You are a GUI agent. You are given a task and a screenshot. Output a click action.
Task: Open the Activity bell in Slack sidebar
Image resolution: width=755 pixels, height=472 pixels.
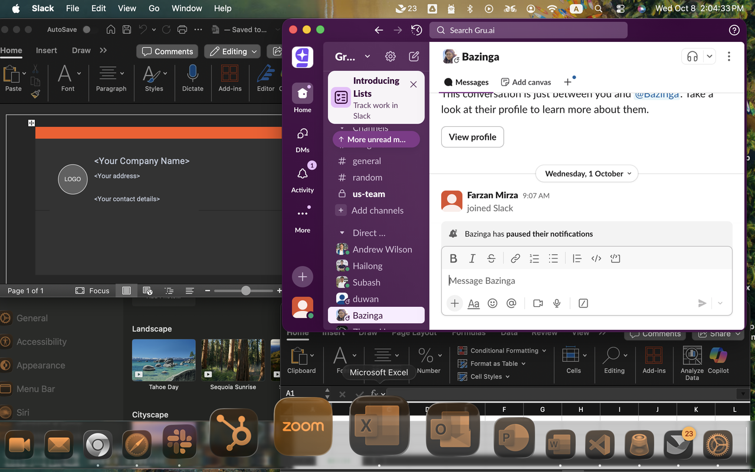pos(303,174)
